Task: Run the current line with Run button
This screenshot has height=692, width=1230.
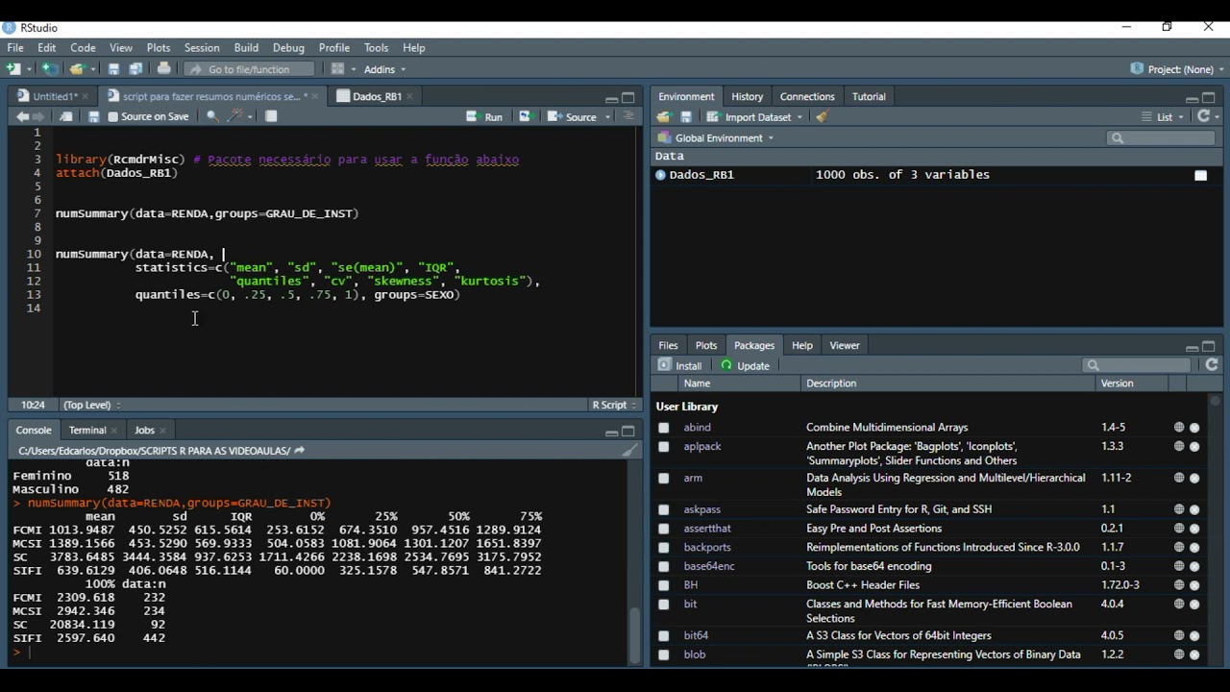Action: click(x=484, y=117)
